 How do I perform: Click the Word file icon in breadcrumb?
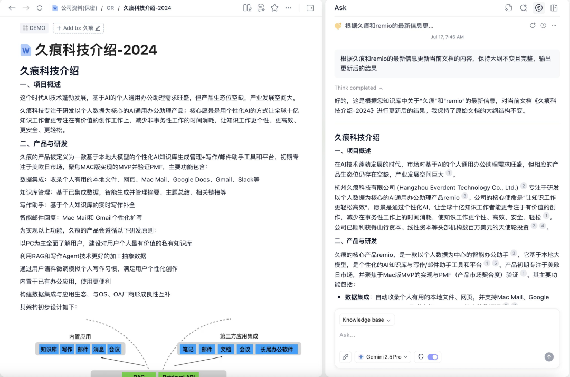[55, 8]
